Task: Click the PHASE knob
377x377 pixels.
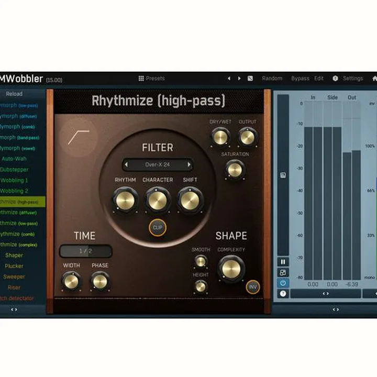Action: 100,281
